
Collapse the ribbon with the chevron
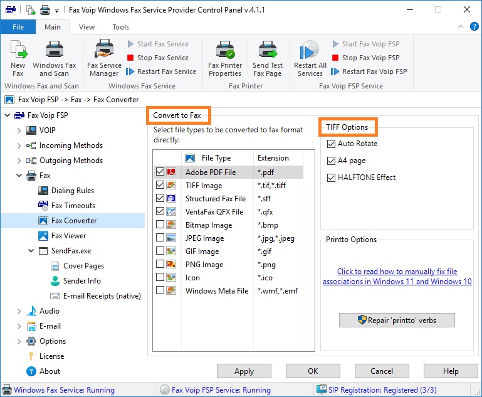pyautogui.click(x=461, y=26)
